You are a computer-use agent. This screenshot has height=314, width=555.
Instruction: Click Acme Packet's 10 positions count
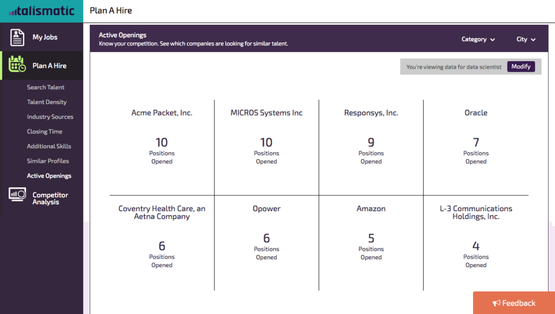click(x=162, y=142)
